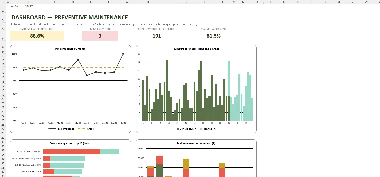Click the dashboard description sentence under the title
380x177 pixels.
pos(104,25)
